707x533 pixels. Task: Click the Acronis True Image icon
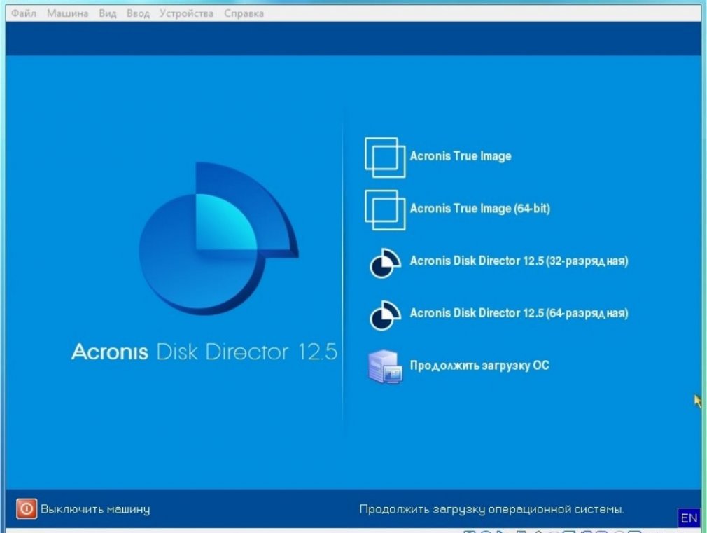[x=384, y=158]
